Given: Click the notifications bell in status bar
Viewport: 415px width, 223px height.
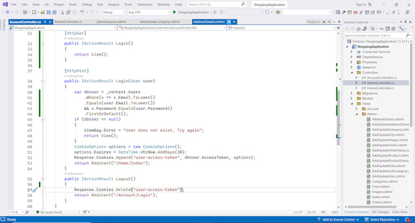Looking at the screenshot, I should (408, 219).
